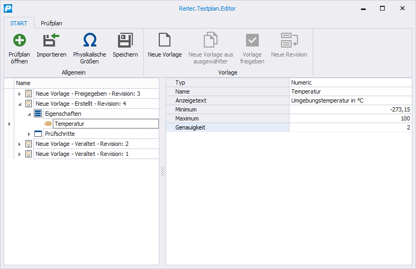Screen dimensions: 416x269
Task: Click the Neue Revision icon
Action: tap(289, 41)
